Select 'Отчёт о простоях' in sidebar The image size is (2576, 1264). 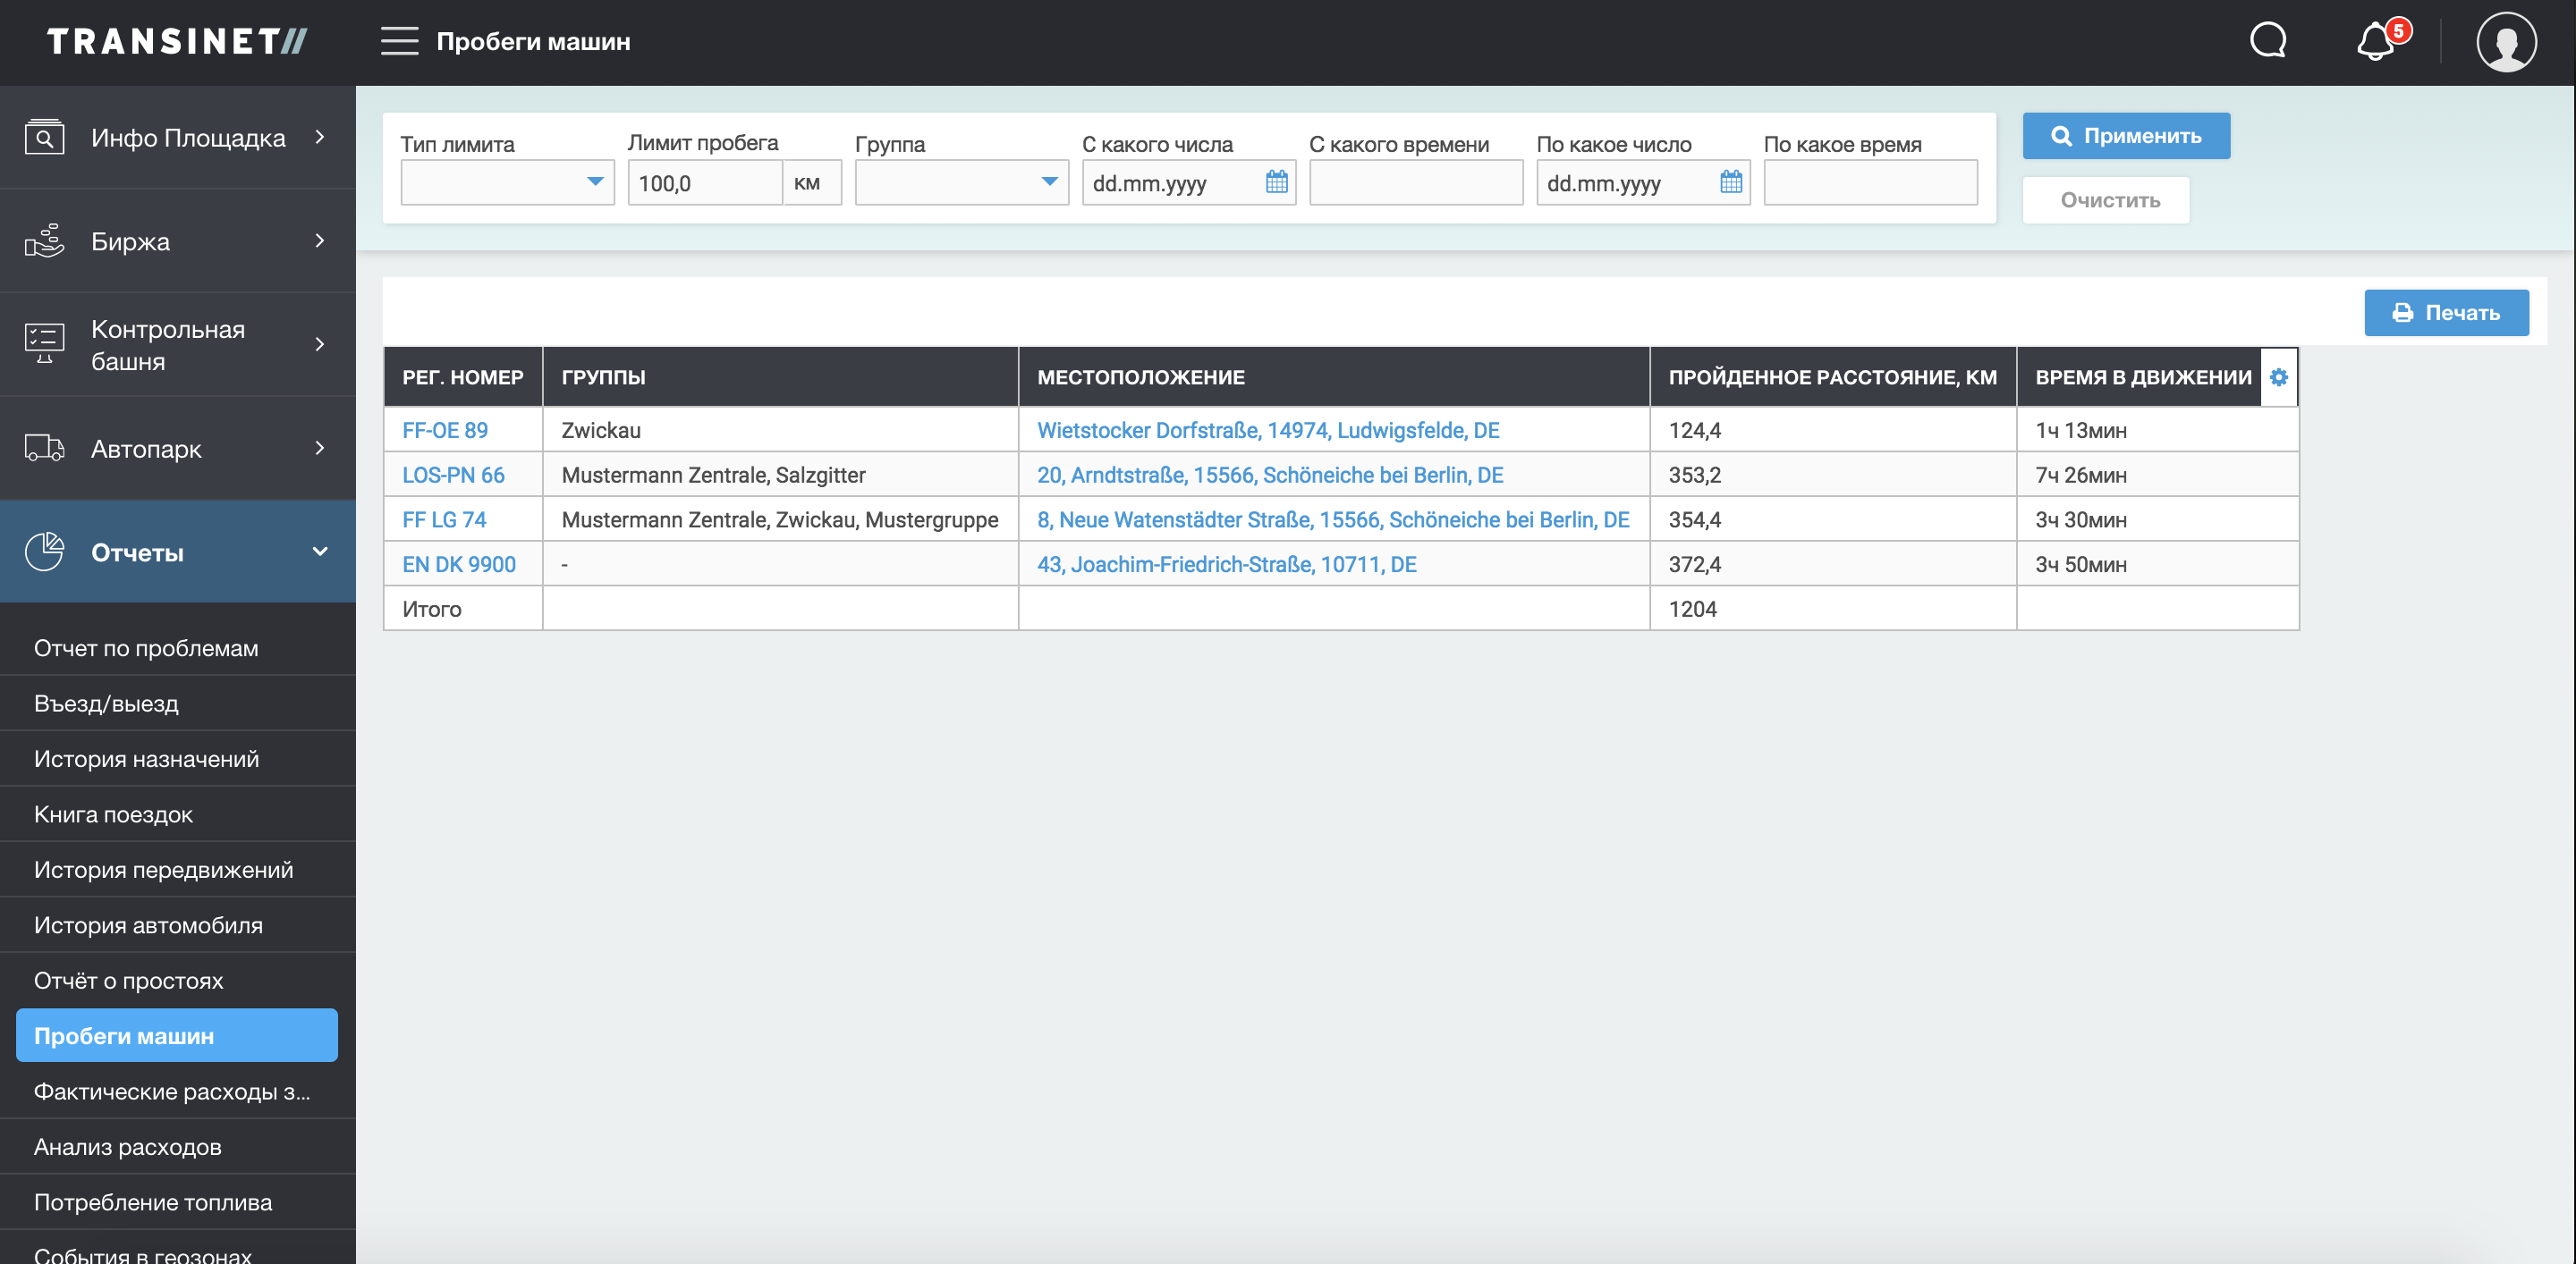point(128,979)
